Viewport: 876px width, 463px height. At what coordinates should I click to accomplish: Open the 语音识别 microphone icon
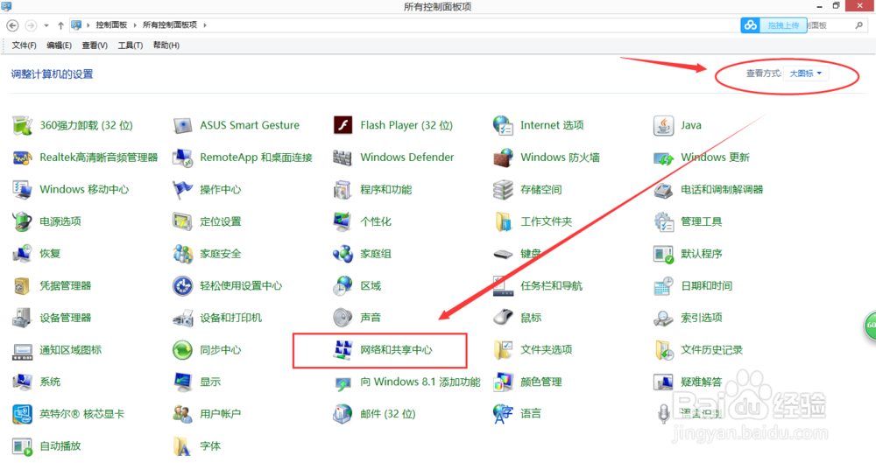[x=663, y=414]
